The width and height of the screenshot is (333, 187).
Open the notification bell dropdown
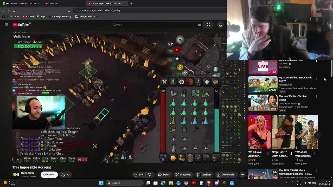click(x=65, y=175)
